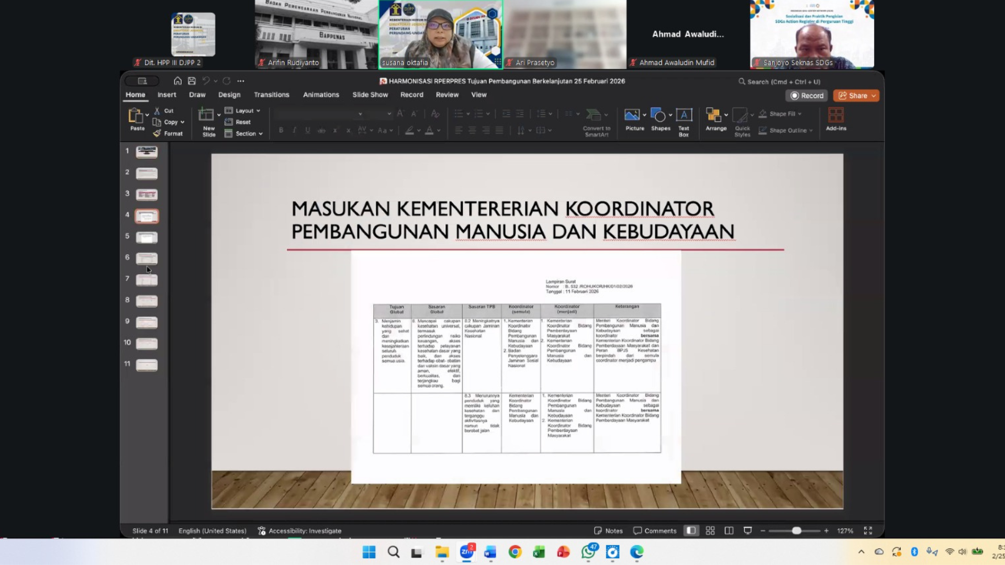Toggle the Comments pane
Viewport: 1005px width, 565px height.
tap(655, 530)
